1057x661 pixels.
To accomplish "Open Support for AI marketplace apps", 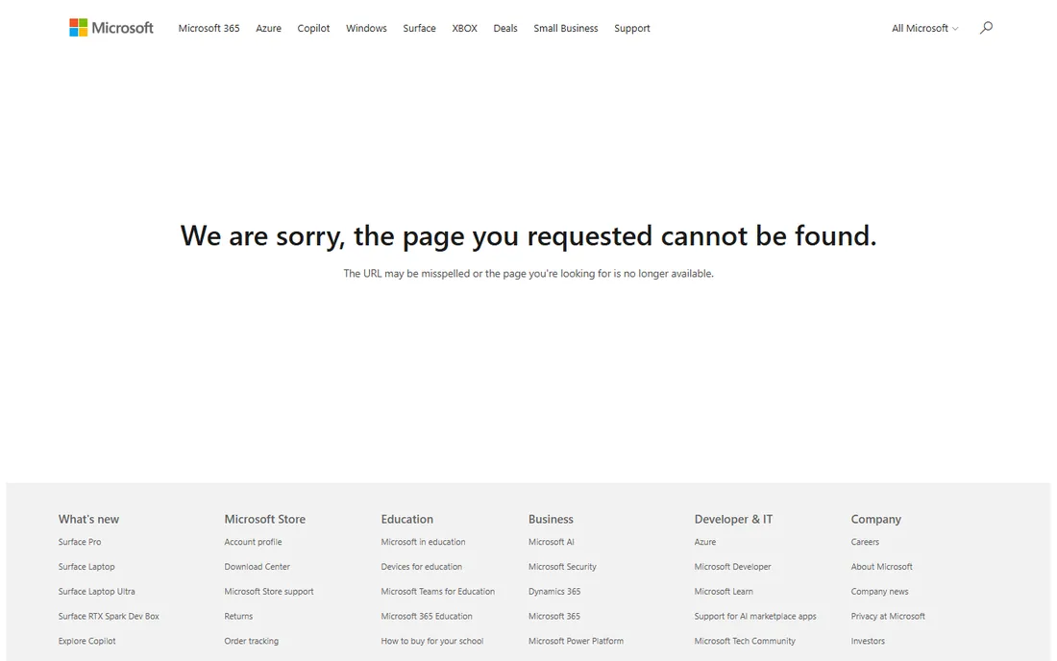I will click(755, 616).
